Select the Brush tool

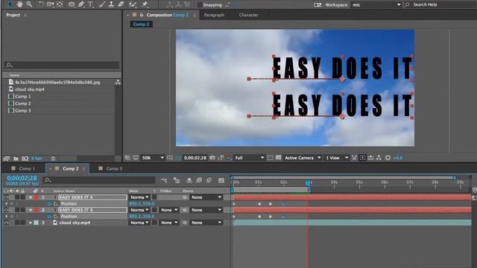click(x=102, y=4)
